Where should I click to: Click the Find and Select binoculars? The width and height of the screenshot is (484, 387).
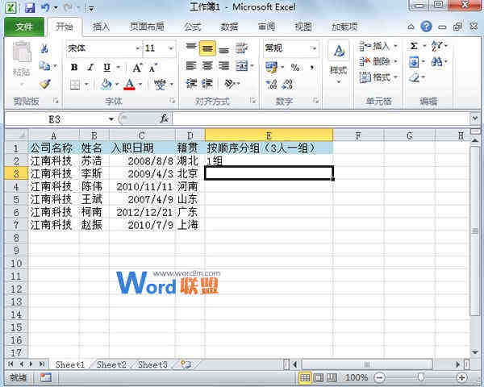[436, 62]
